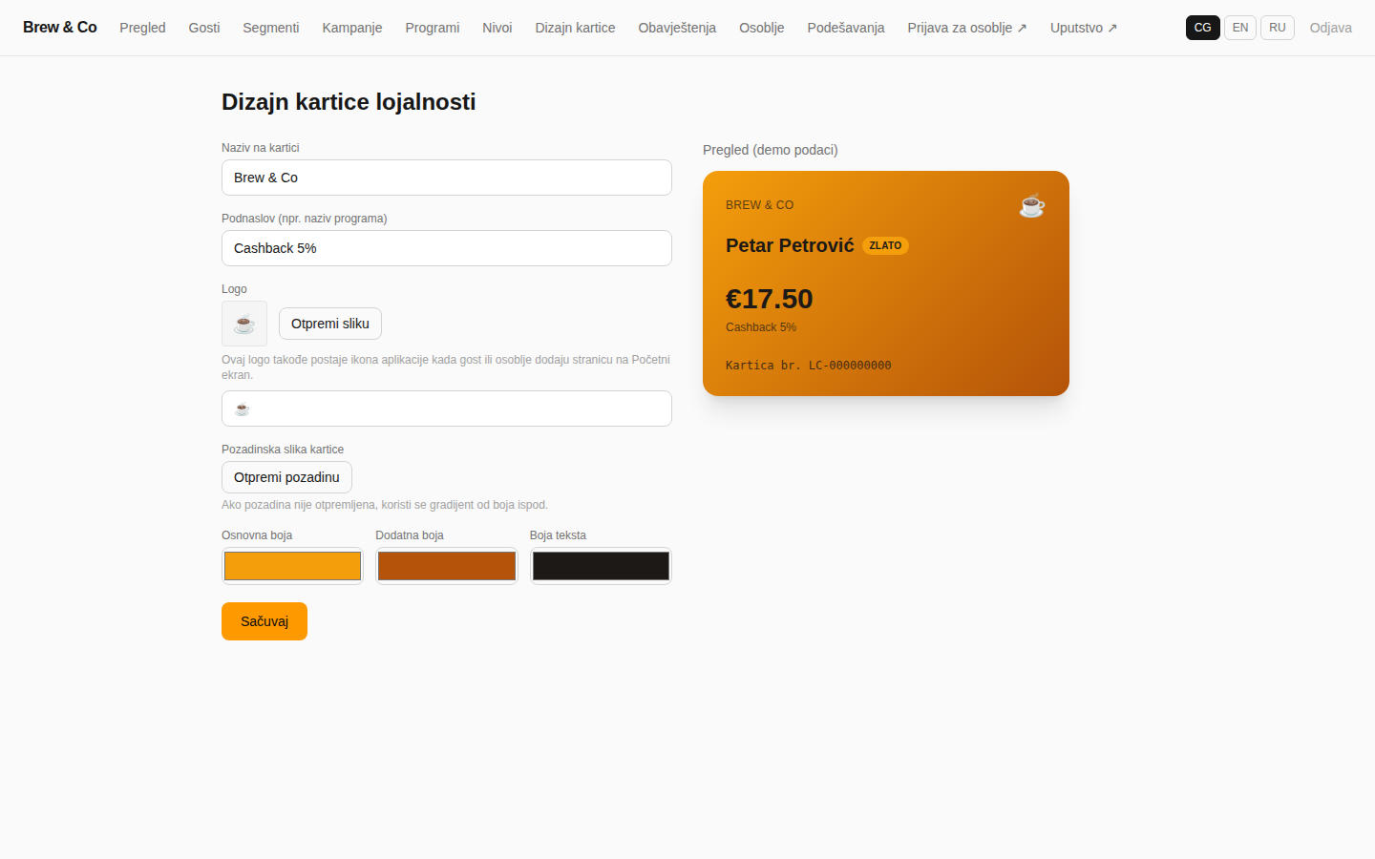This screenshot has width=1375, height=859.
Task: Open Obavještenja section
Action: [677, 28]
